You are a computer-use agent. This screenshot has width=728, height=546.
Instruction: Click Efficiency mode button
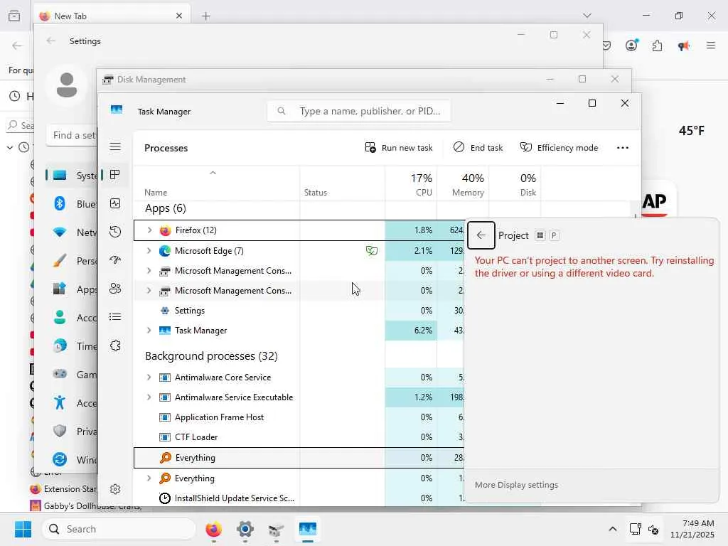(x=559, y=148)
